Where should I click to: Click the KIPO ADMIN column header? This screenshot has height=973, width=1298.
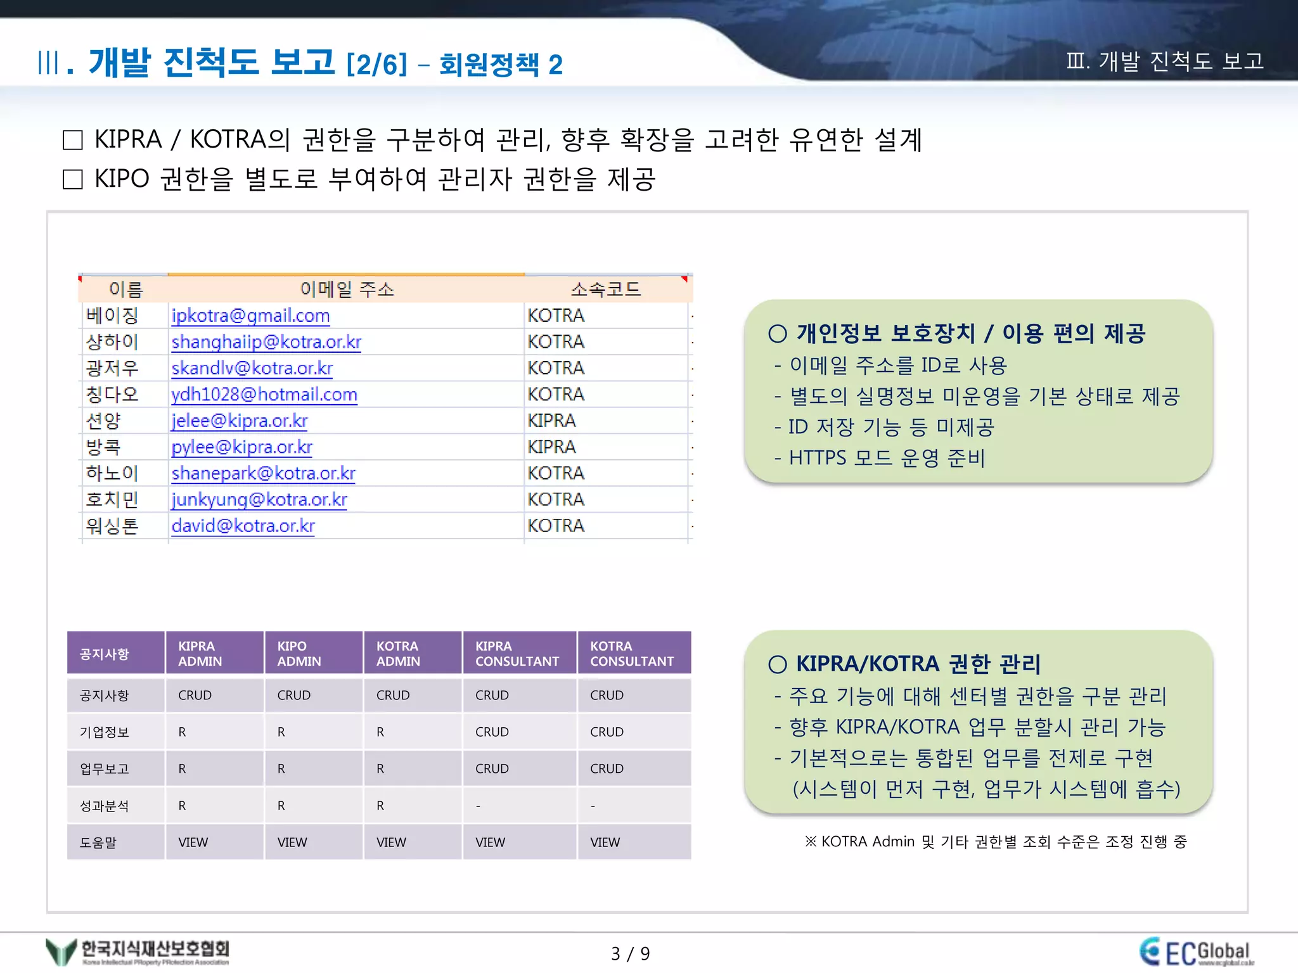pyautogui.click(x=314, y=653)
